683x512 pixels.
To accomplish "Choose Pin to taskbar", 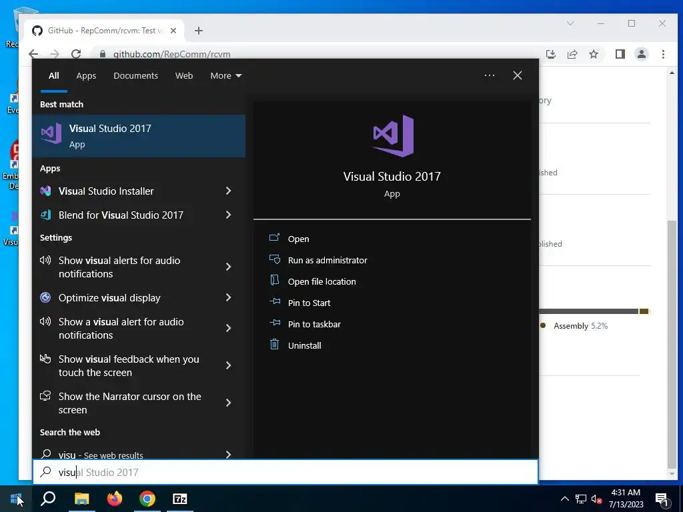I will coord(315,325).
